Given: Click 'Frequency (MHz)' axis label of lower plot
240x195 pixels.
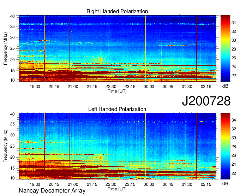Looking at the screenshot, I should point(5,146).
